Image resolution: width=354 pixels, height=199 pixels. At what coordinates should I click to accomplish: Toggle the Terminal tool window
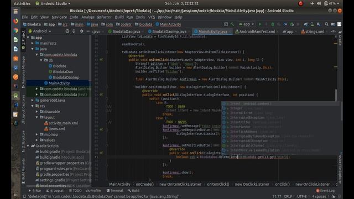(x=114, y=191)
